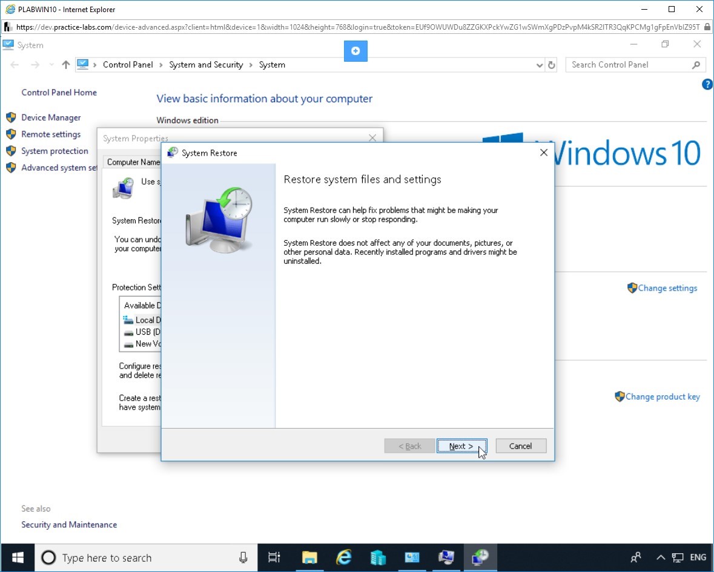The width and height of the screenshot is (714, 572).
Task: Click the Control Panel taskbar icon
Action: (x=412, y=557)
